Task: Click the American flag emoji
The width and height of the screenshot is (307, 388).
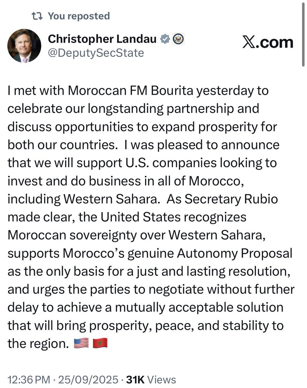Action: pyautogui.click(x=82, y=343)
